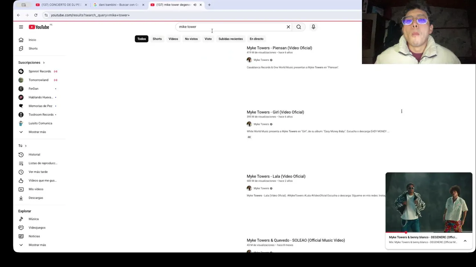
Task: Expand the Suscripciones section chevron
Action: (44, 63)
